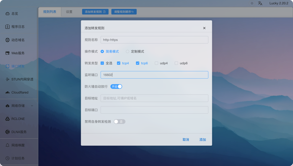The height and width of the screenshot is (166, 293).
Task: Click the 规则名称 input field
Action: (154, 40)
